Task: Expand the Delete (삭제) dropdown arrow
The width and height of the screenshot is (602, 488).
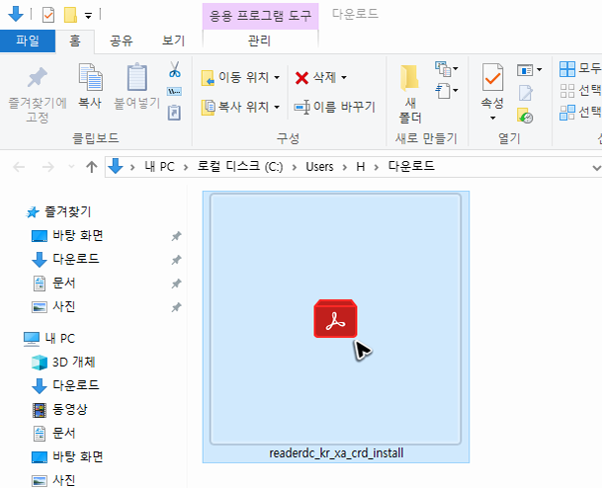Action: pyautogui.click(x=344, y=77)
